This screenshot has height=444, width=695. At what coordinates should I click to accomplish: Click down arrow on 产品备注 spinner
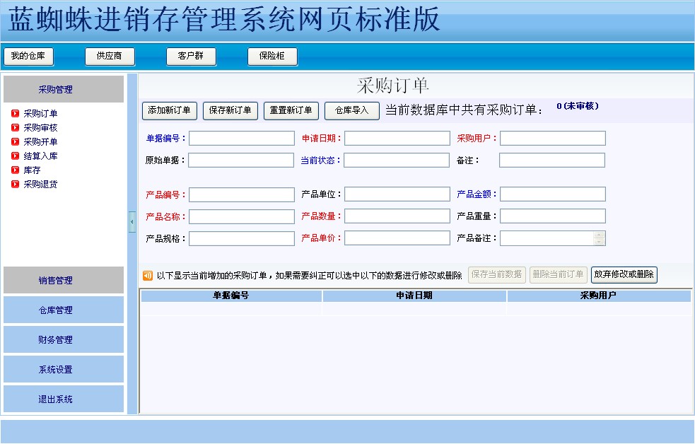pyautogui.click(x=600, y=242)
